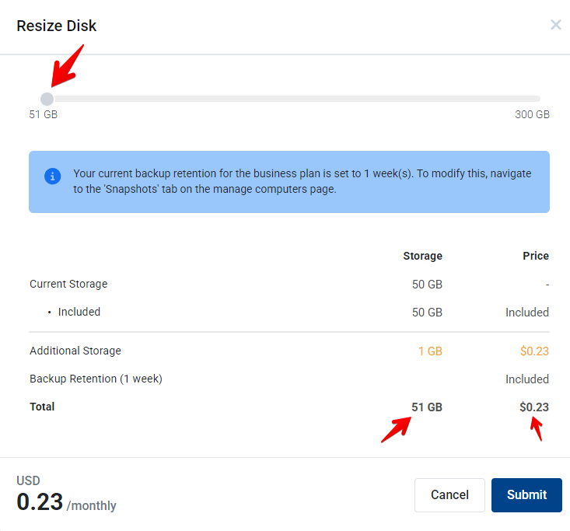Screen dimensions: 570x531
Task: Click the Storage column header
Action: [422, 256]
